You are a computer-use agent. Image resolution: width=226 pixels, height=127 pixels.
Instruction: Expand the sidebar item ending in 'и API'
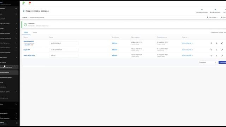[16, 114]
